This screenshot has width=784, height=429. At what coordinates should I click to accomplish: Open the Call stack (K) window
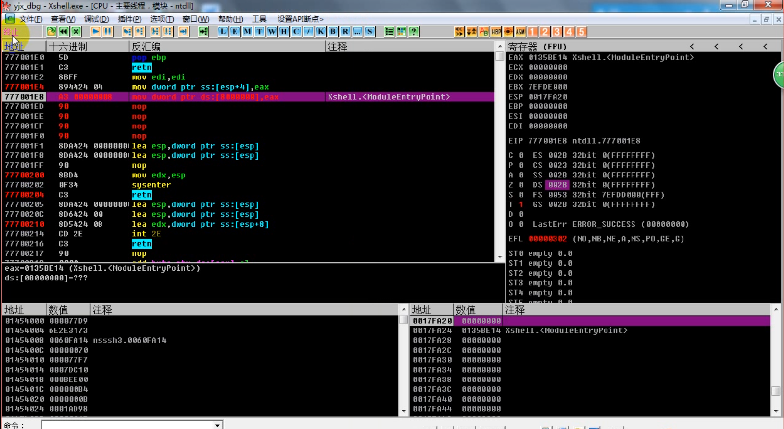pos(321,32)
